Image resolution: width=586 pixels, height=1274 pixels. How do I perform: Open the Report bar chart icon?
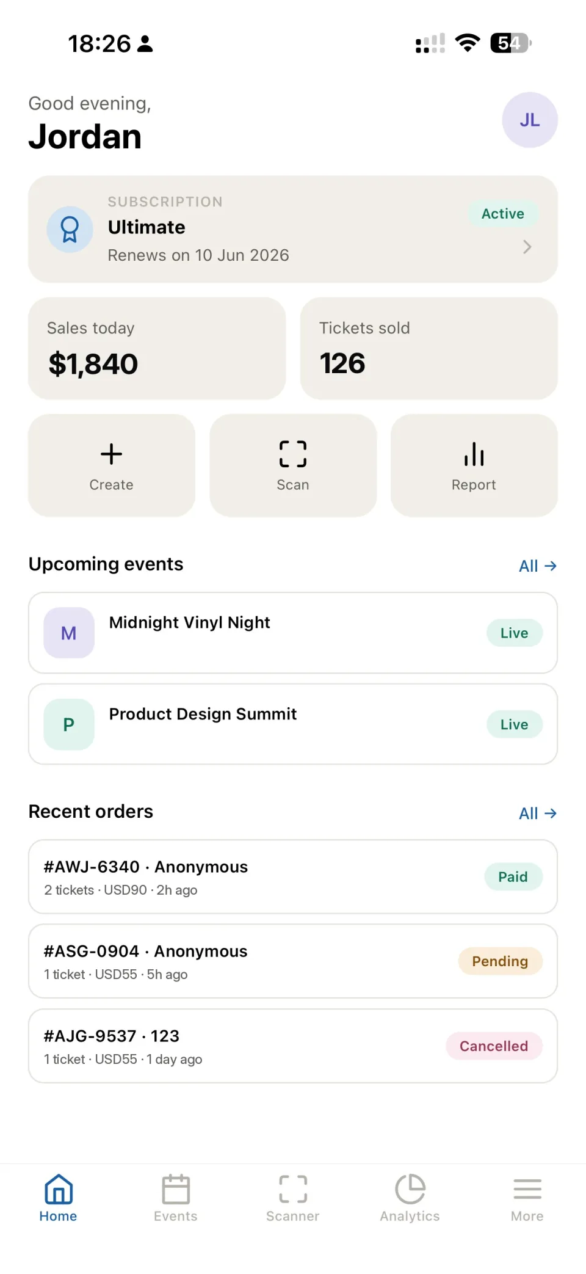point(474,454)
